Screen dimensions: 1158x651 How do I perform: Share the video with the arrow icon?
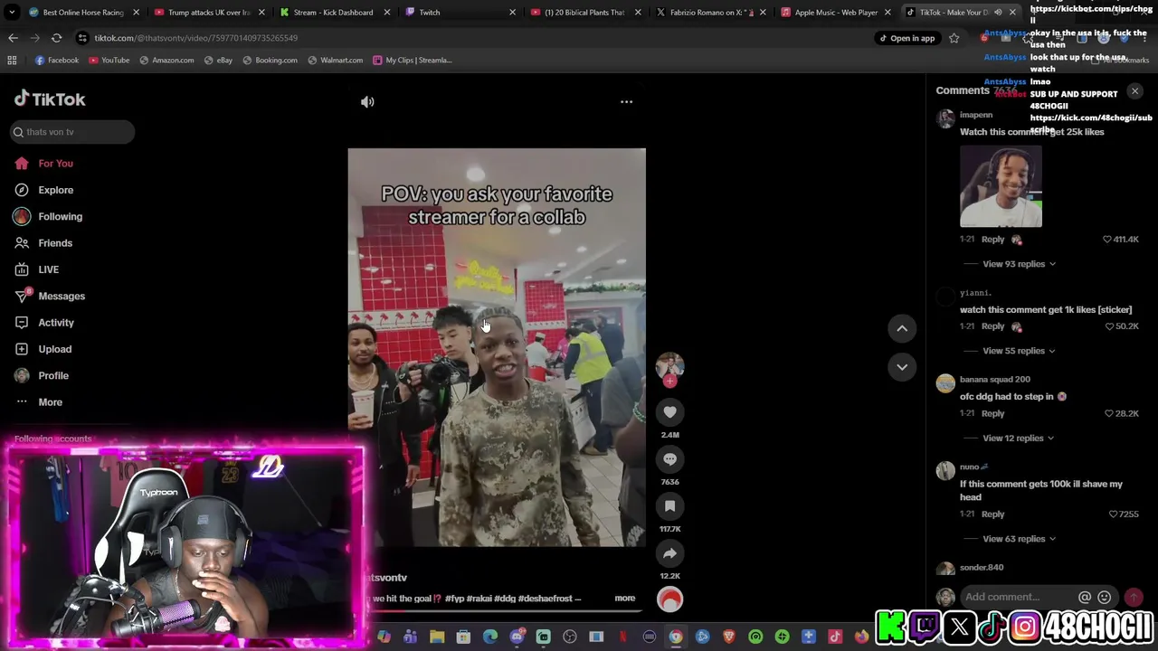pyautogui.click(x=669, y=553)
